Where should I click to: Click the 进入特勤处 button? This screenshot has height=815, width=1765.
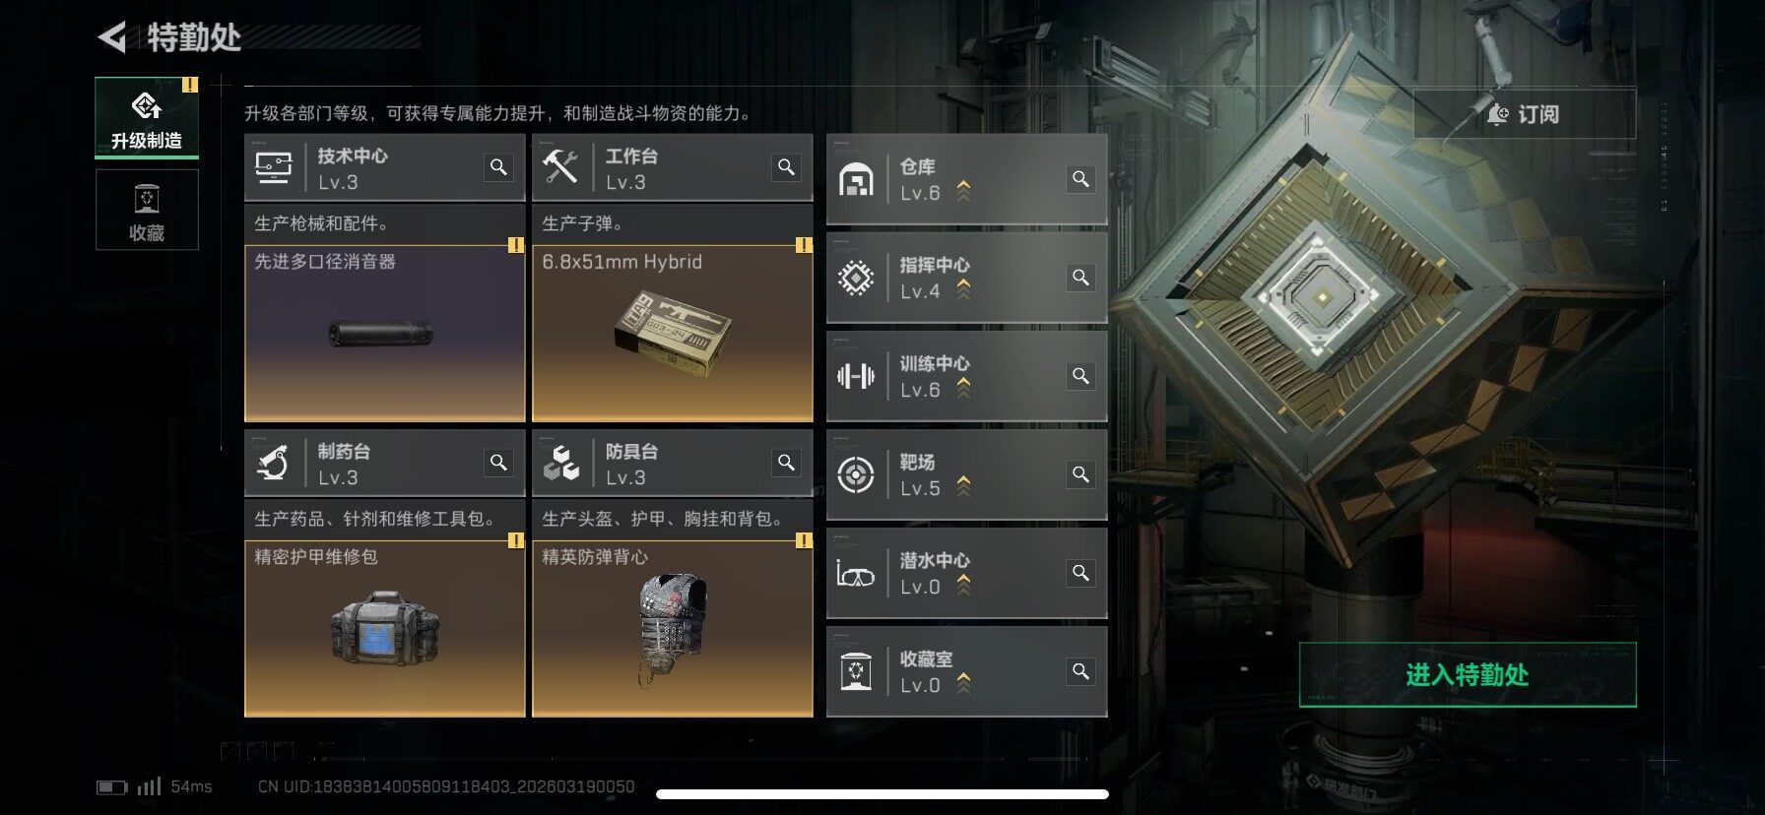(1468, 675)
